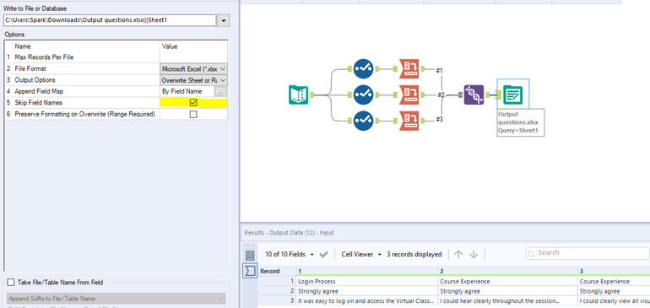650x308 pixels.
Task: Click the Record column header
Action: tap(277, 271)
